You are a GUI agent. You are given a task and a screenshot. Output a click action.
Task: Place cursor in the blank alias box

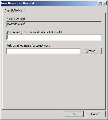pyautogui.click(x=54, y=37)
